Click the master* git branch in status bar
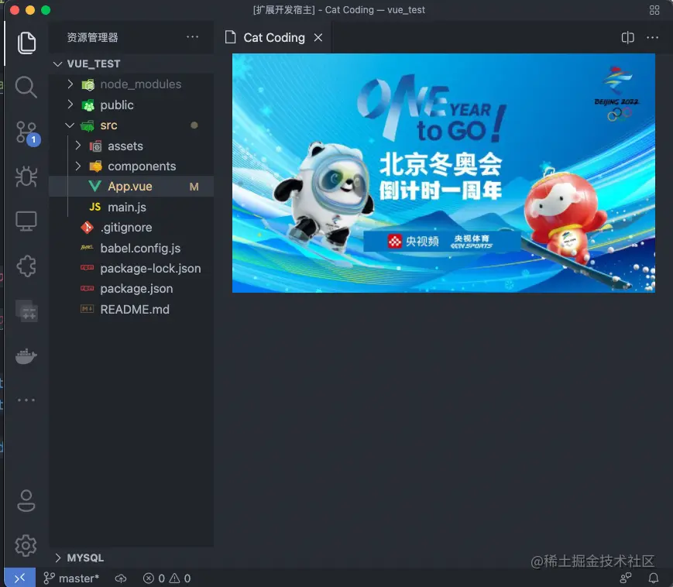 (x=71, y=578)
